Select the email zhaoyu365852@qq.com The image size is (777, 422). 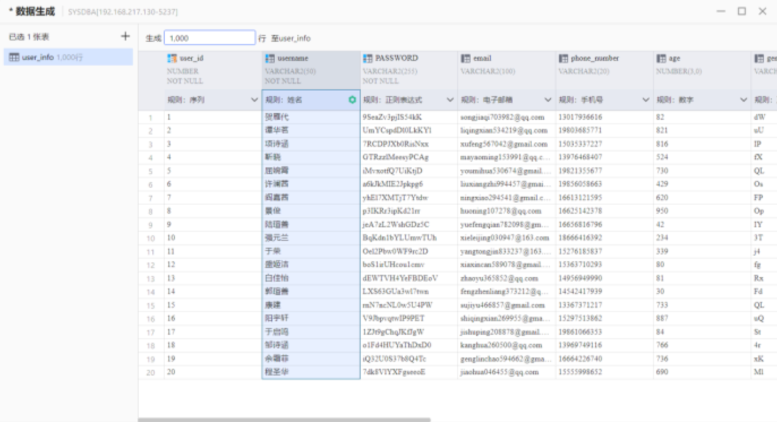(x=498, y=278)
